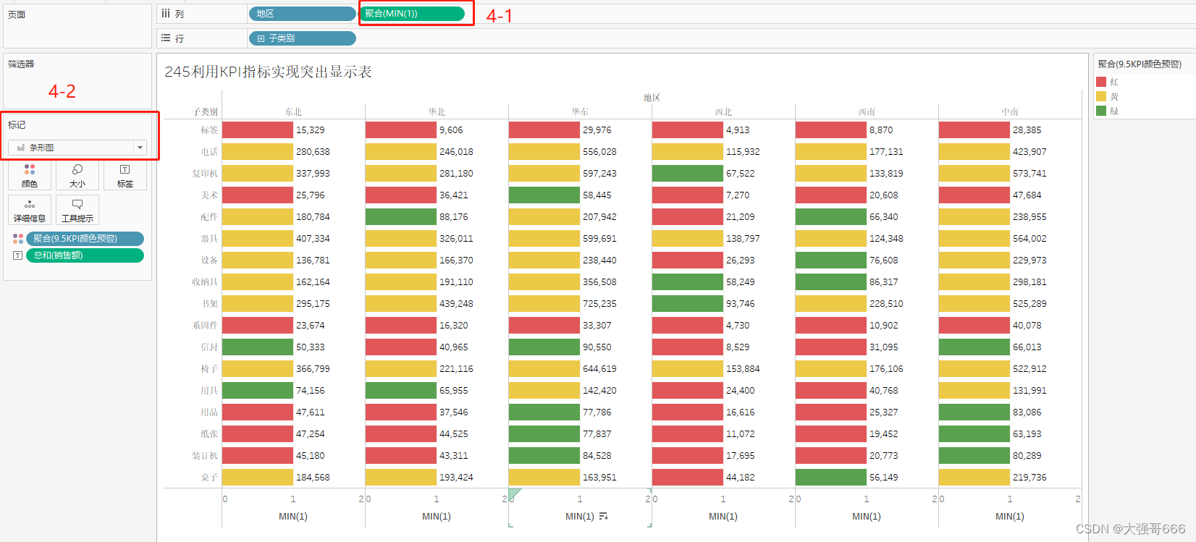
Task: Click the red (红) legend color swatch
Action: tap(1101, 82)
